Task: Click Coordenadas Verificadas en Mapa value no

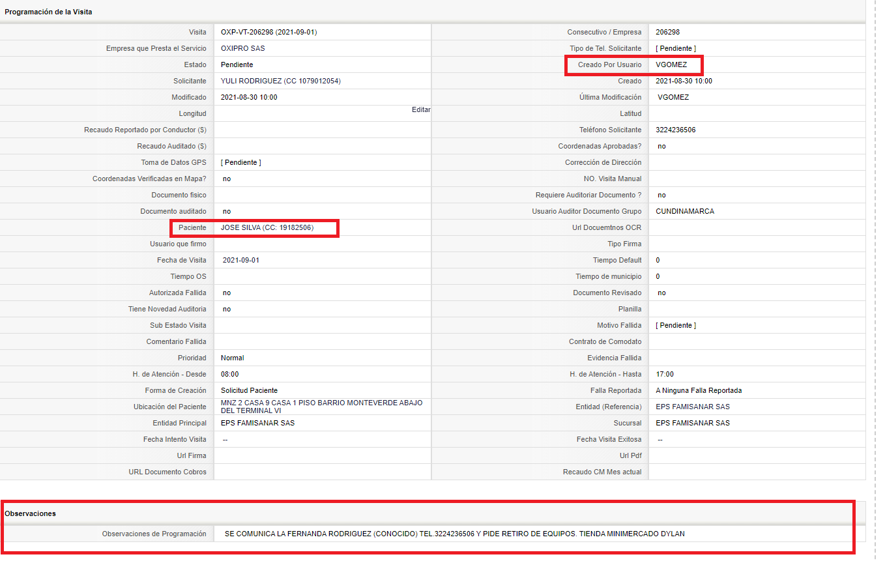Action: click(x=227, y=179)
